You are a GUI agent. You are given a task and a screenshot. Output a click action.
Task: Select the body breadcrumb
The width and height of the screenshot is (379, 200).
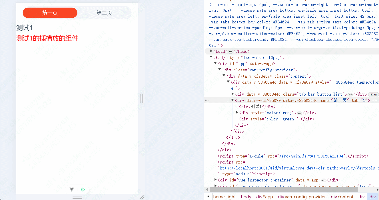pyautogui.click(x=246, y=197)
